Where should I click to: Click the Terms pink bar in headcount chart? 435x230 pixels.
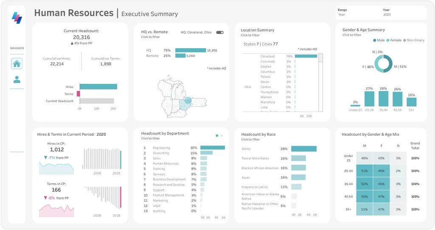coord(79,94)
